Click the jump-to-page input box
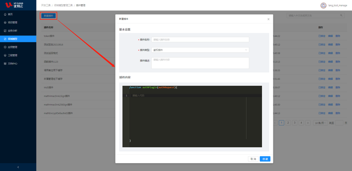Viewport: 352px width, 171px height. click(339, 123)
